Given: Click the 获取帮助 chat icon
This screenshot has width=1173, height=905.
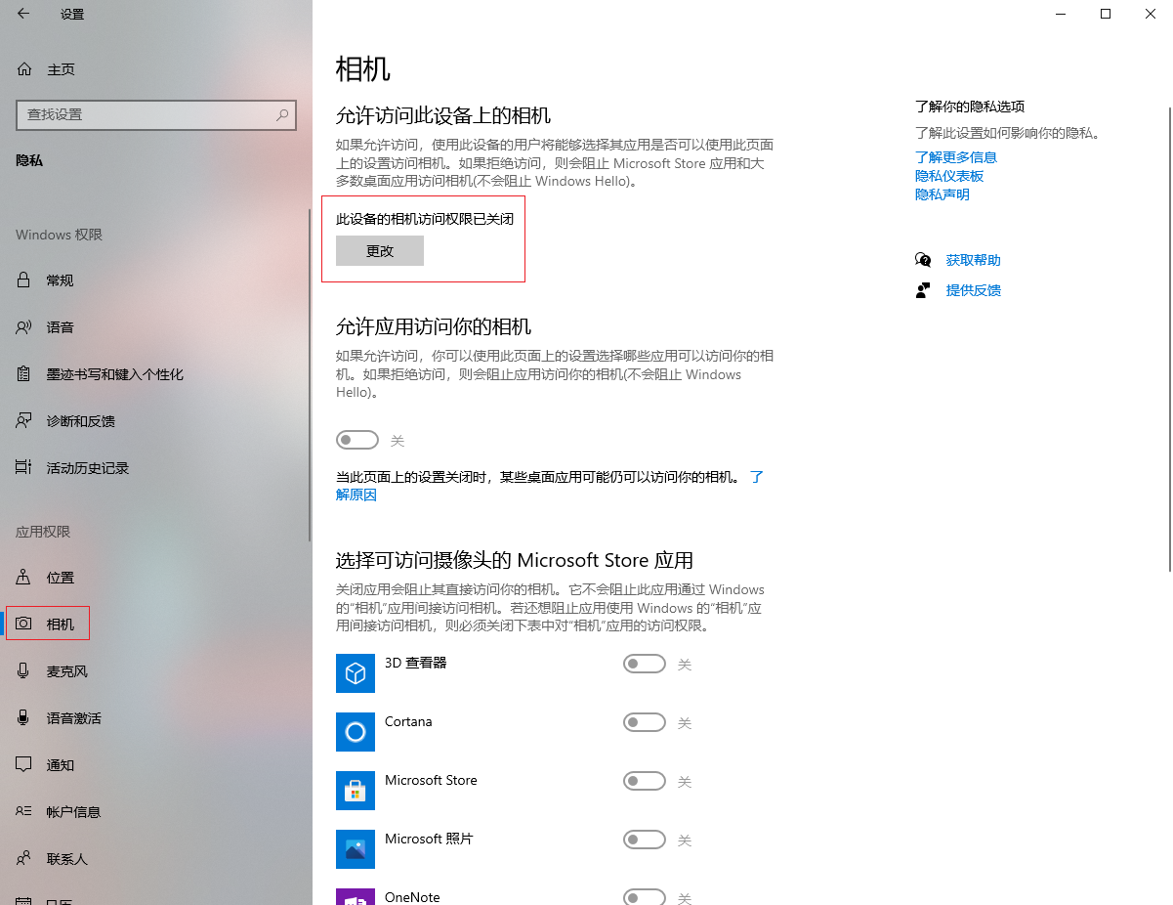Looking at the screenshot, I should [x=923, y=260].
